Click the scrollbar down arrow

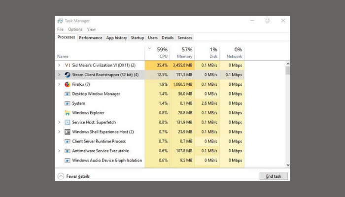click(287, 165)
